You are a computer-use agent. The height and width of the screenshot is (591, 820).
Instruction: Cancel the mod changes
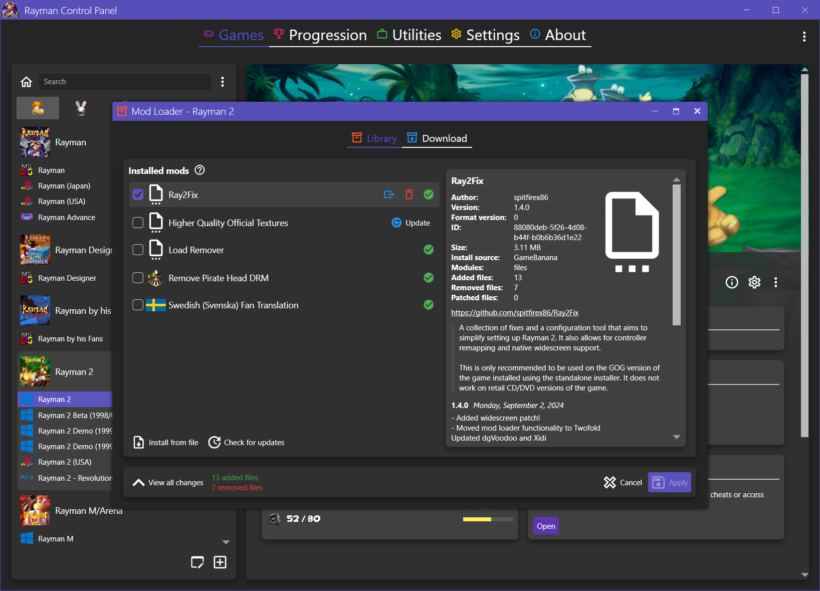[x=623, y=483]
